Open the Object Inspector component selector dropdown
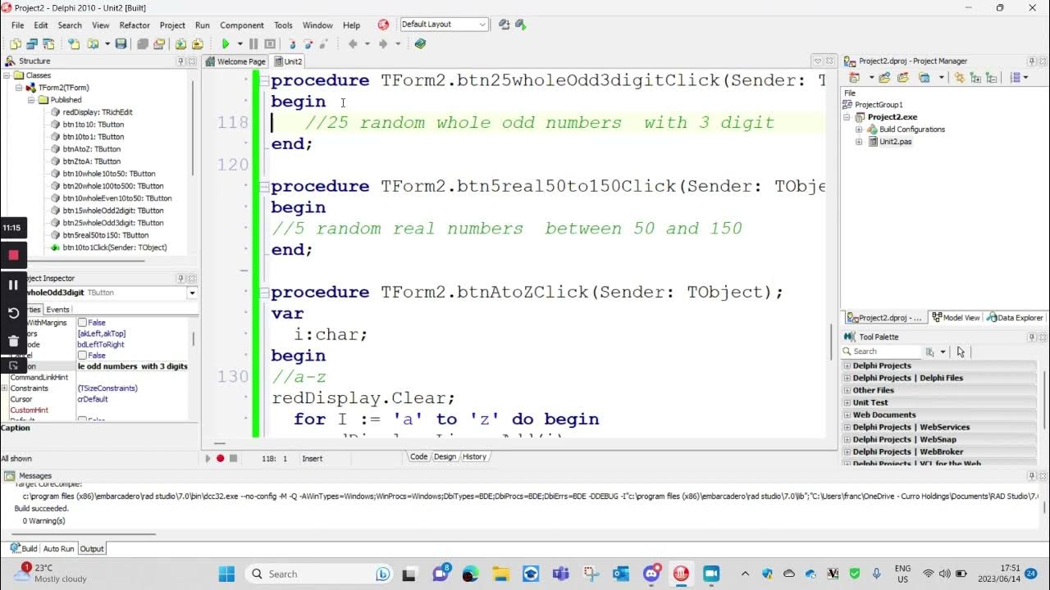This screenshot has width=1050, height=590. click(x=192, y=293)
